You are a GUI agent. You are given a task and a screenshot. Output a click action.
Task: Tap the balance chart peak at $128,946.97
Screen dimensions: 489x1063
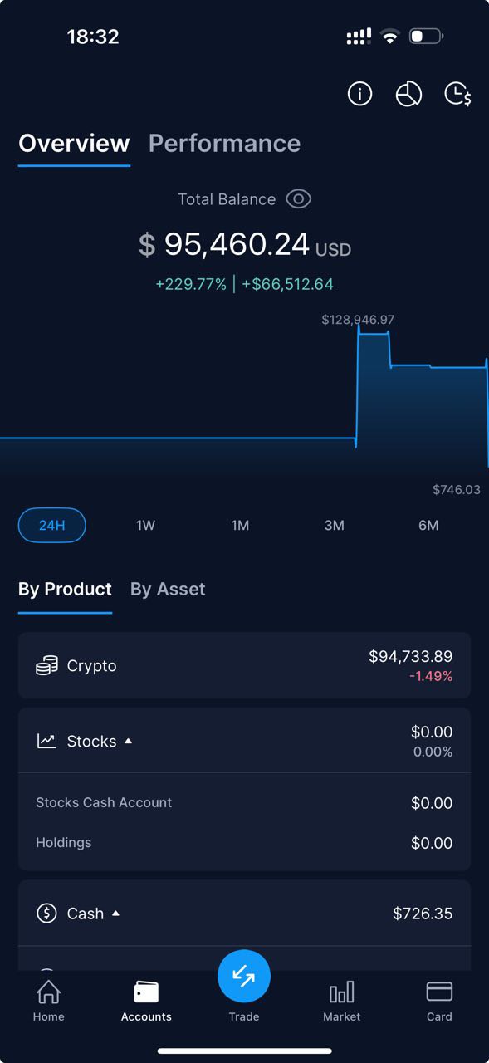coord(374,331)
